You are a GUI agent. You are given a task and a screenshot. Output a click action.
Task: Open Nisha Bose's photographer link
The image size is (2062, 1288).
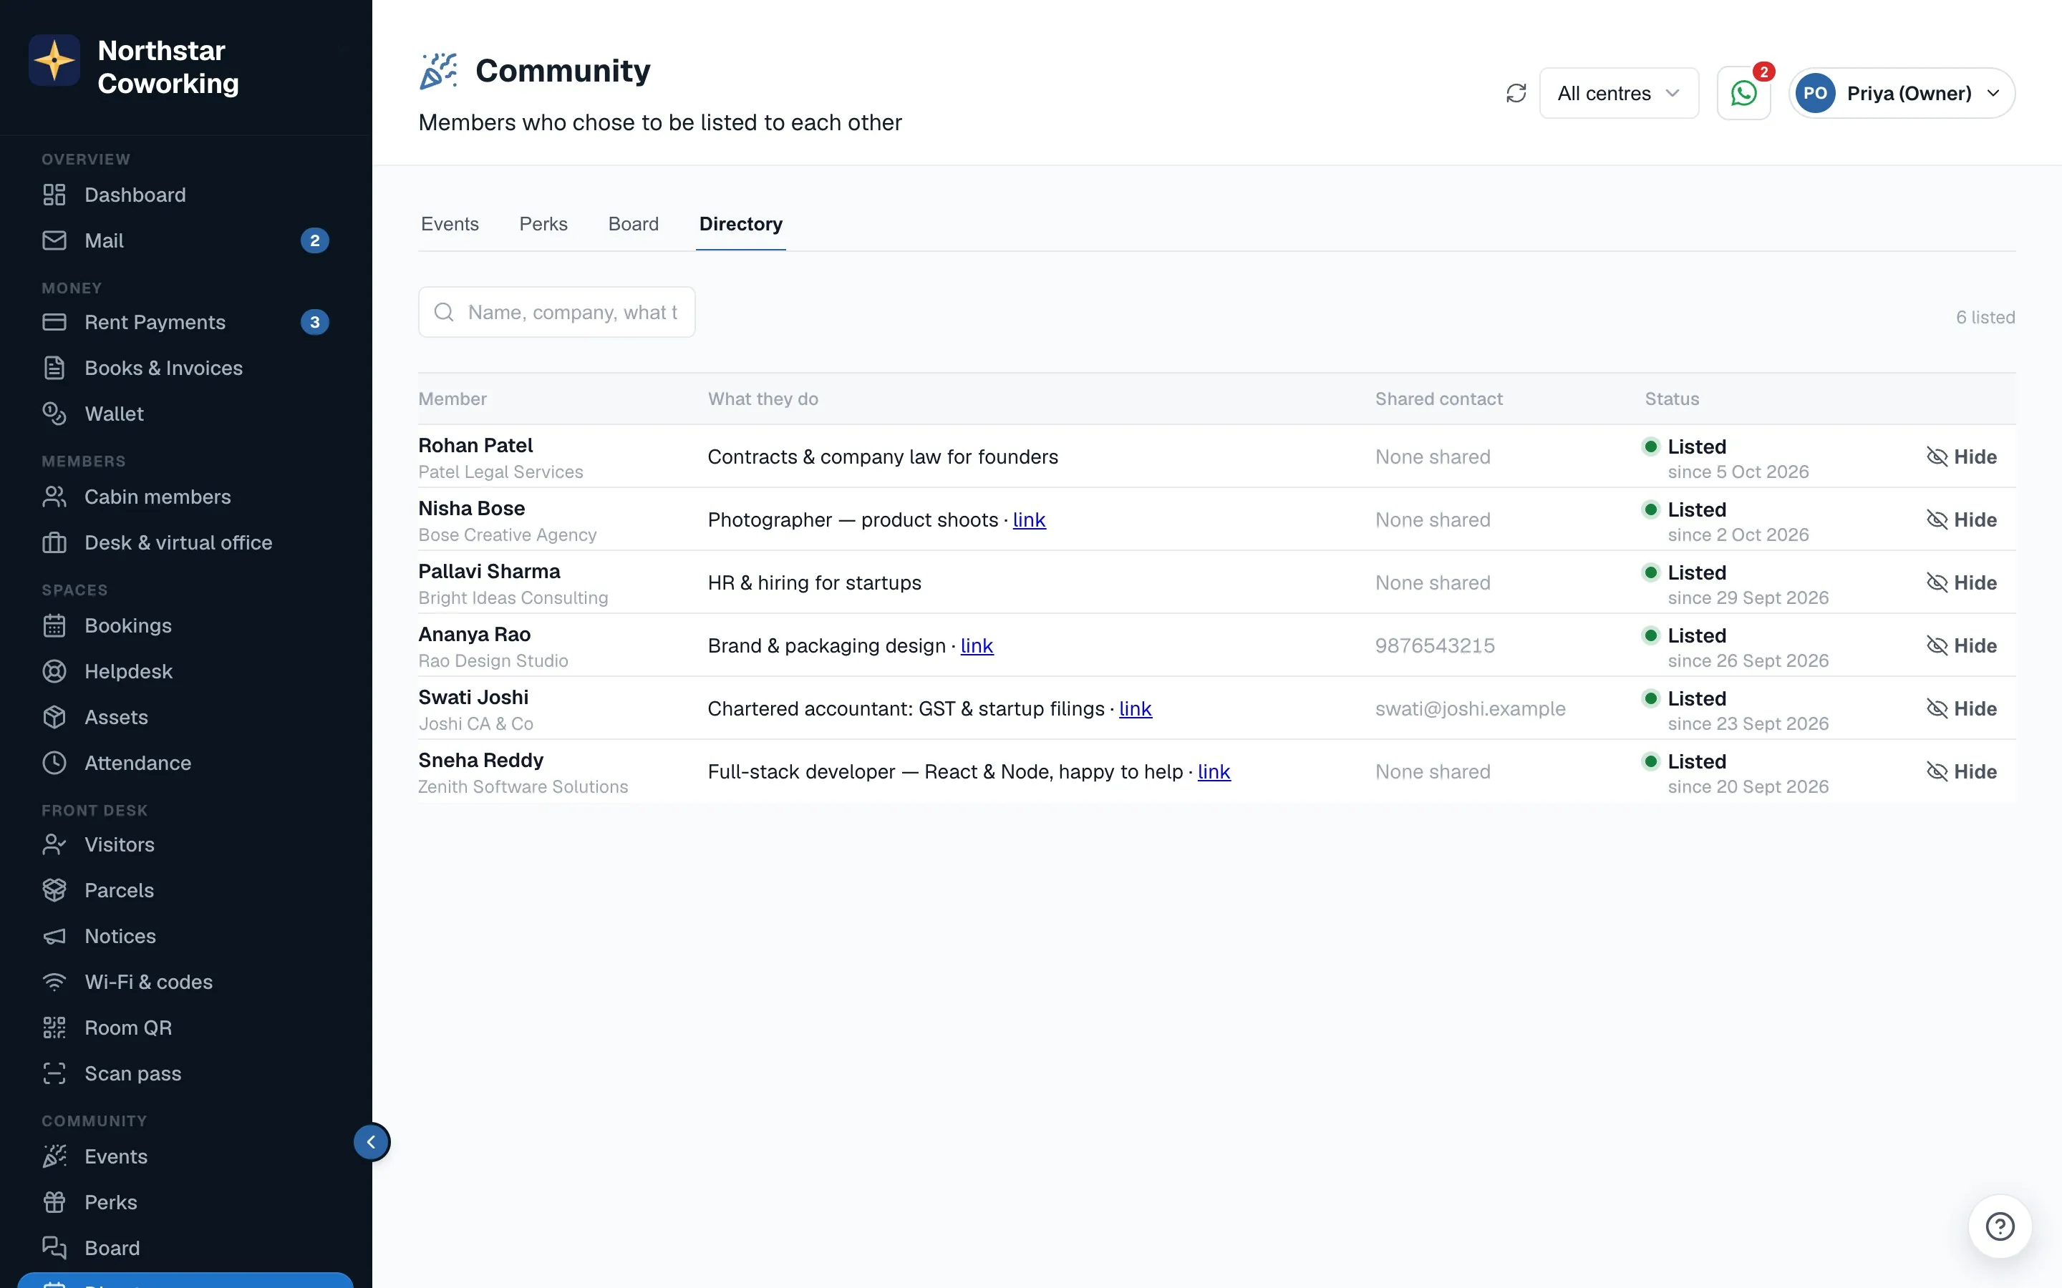coord(1030,520)
